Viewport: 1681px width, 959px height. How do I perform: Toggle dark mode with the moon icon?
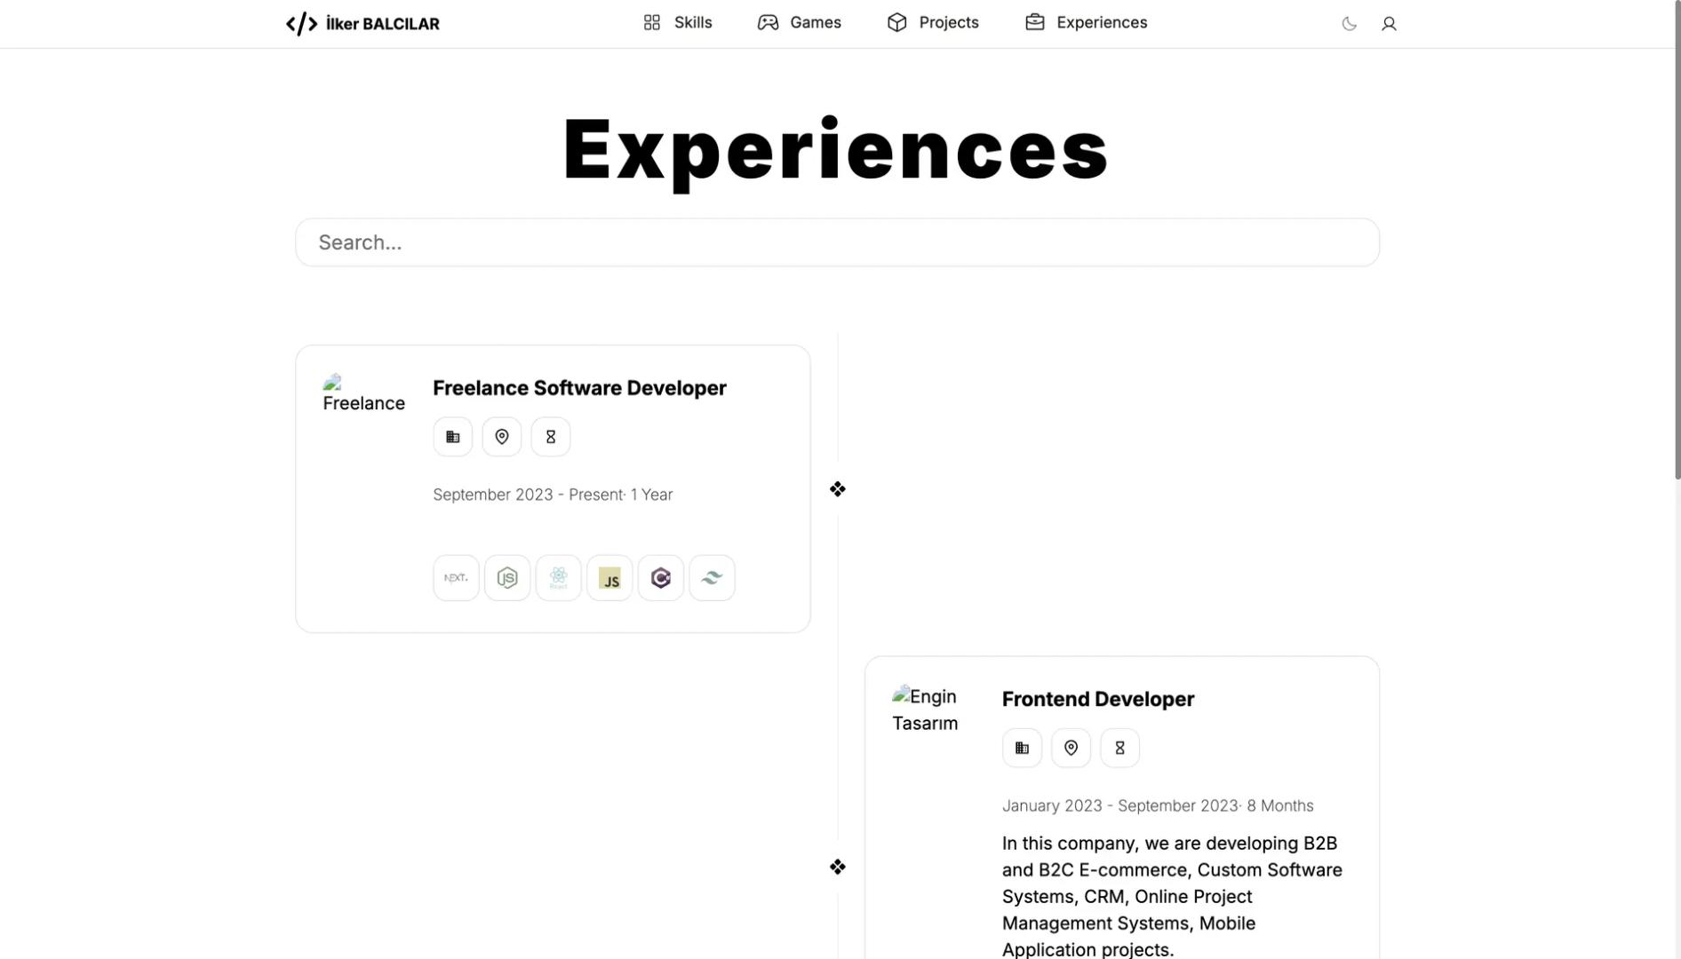[x=1349, y=24]
